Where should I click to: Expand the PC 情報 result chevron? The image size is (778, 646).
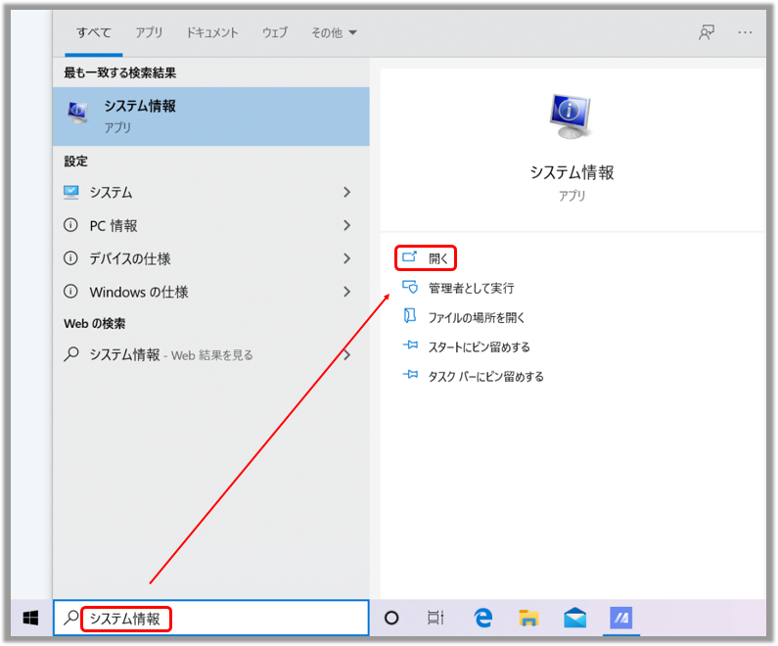click(x=346, y=225)
